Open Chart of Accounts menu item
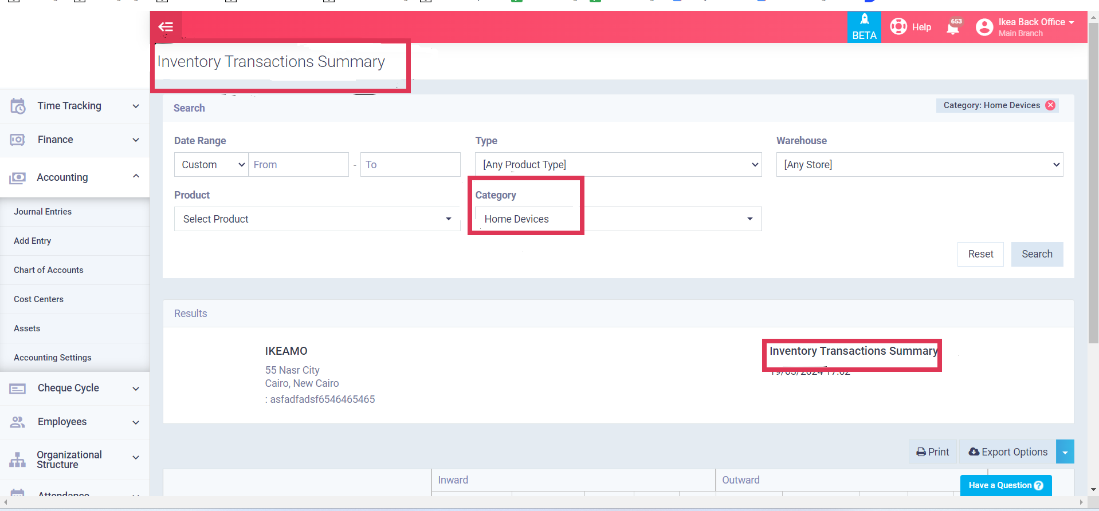The image size is (1099, 511). tap(49, 270)
